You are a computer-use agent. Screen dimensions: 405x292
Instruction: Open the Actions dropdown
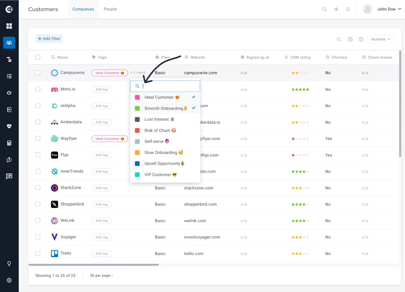click(381, 39)
